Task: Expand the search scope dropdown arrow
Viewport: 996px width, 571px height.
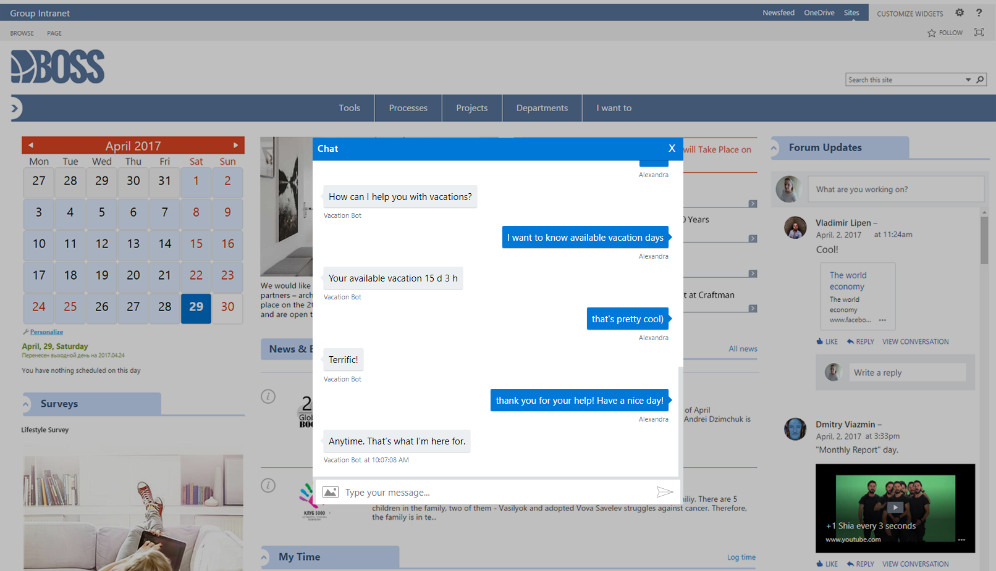Action: [x=968, y=80]
